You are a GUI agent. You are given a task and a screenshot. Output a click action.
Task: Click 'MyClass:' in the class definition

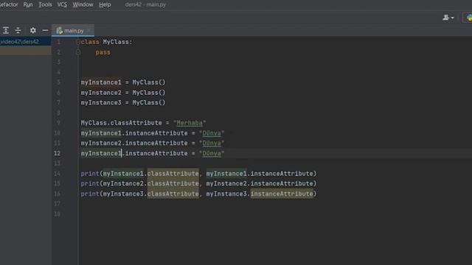pos(118,42)
